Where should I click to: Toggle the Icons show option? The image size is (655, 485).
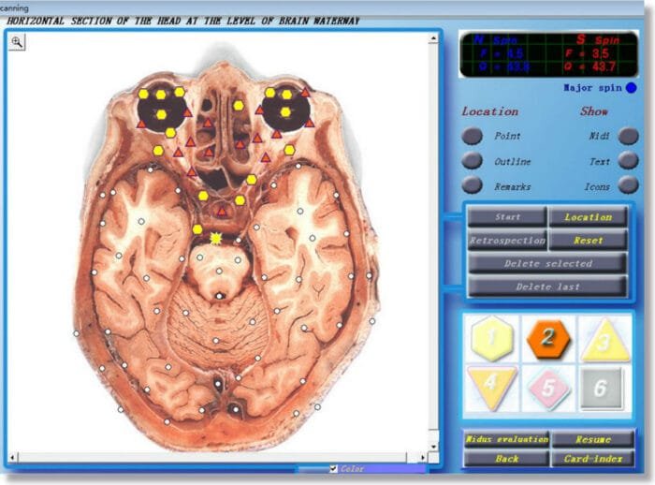tap(628, 186)
